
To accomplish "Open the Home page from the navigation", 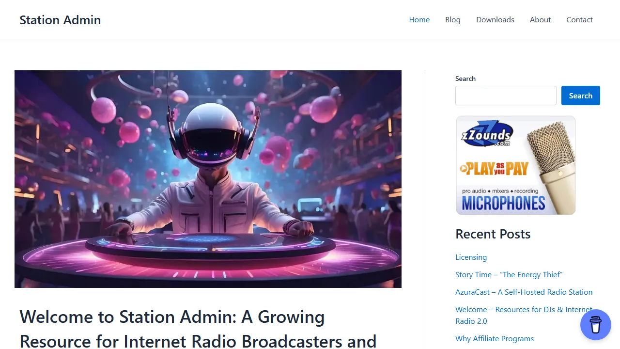I will [x=419, y=19].
